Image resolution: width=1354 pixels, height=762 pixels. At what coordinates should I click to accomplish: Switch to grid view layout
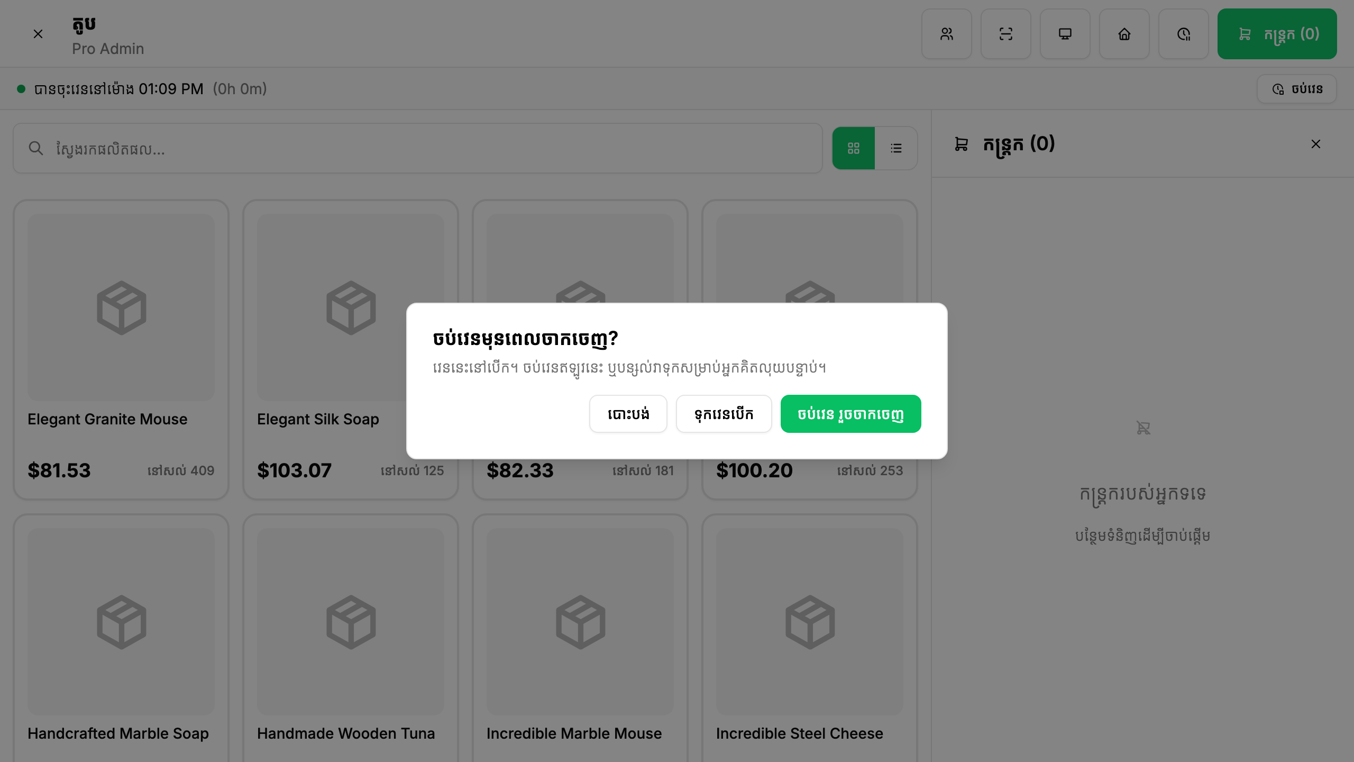[854, 148]
